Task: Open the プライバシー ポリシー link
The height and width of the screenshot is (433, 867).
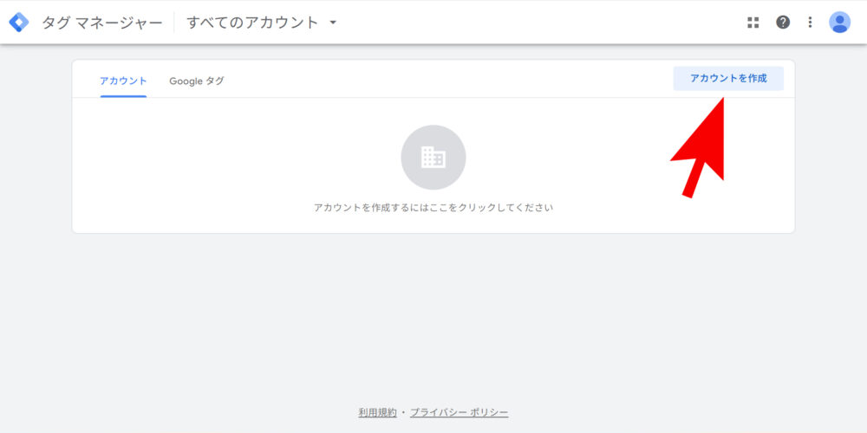Action: tap(460, 412)
